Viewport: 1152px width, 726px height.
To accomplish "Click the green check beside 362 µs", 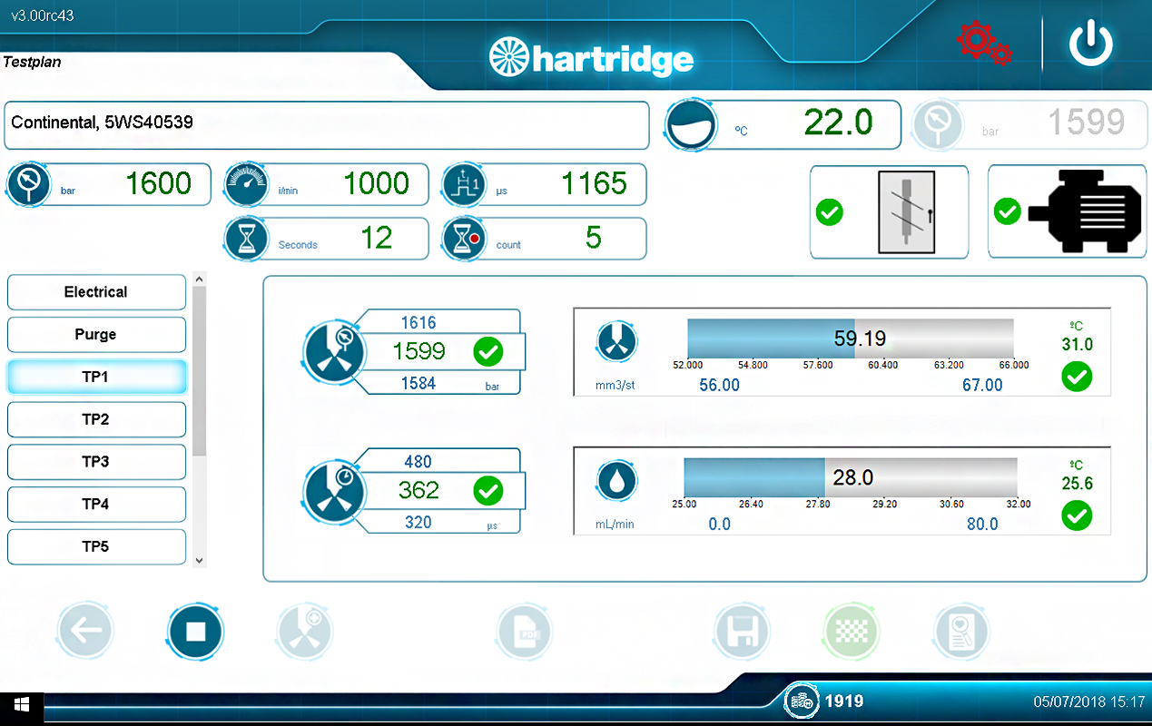I will (x=488, y=491).
